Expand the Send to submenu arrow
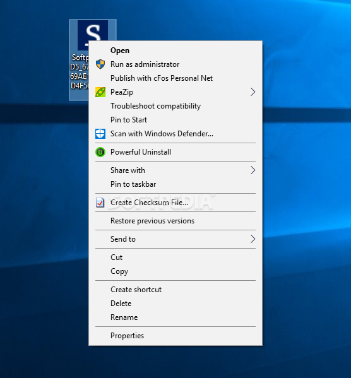This screenshot has height=378, width=351. tap(253, 239)
